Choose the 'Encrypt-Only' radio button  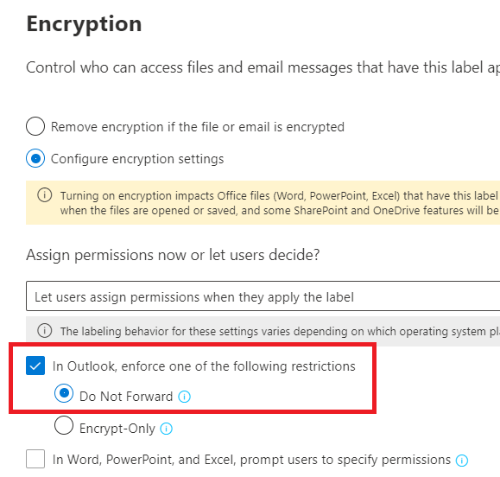[64, 425]
